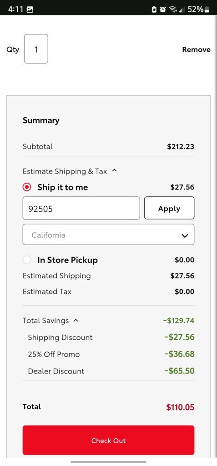The image size is (217, 466).
Task: Tap the Subtotal amount $212.23
Action: pyautogui.click(x=181, y=147)
